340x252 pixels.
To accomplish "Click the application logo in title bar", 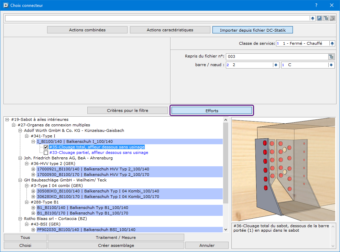I will coord(5,6).
